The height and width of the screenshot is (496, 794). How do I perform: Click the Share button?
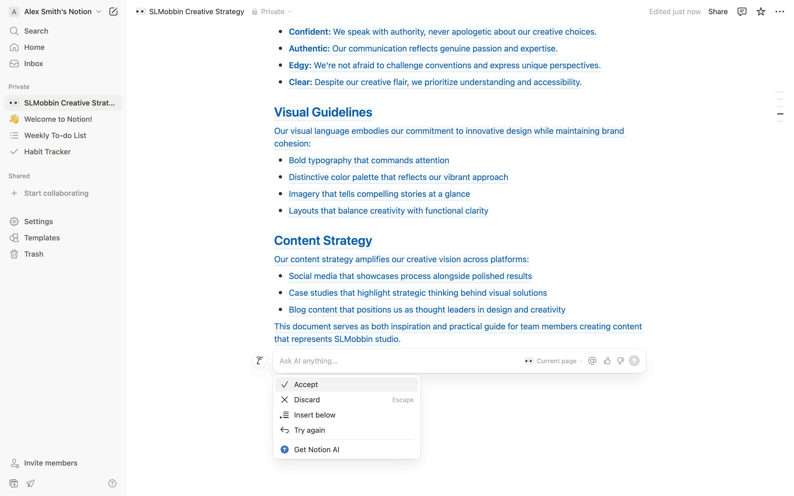coord(718,12)
